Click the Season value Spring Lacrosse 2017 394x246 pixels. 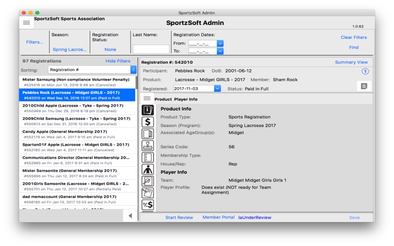(252, 125)
